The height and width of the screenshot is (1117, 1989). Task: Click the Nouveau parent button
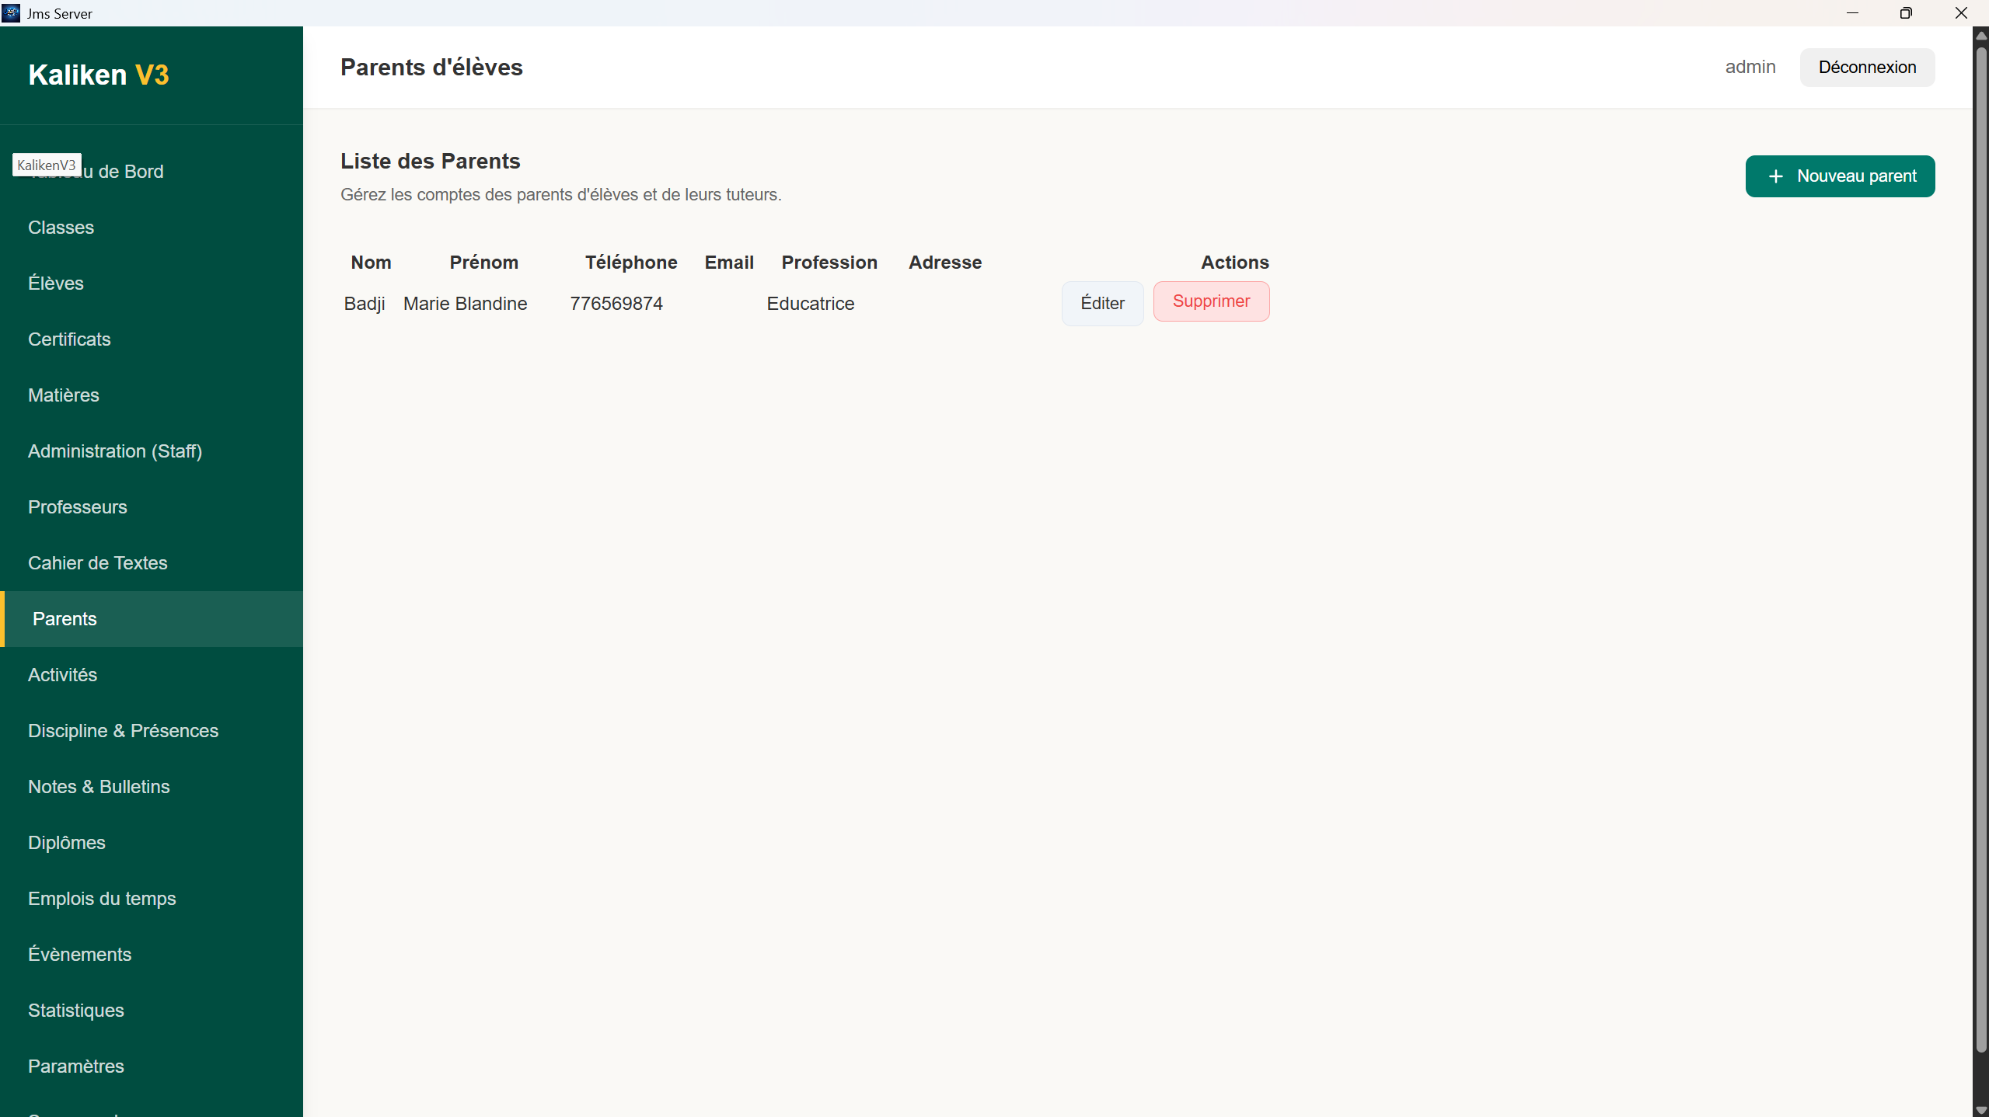coord(1839,176)
